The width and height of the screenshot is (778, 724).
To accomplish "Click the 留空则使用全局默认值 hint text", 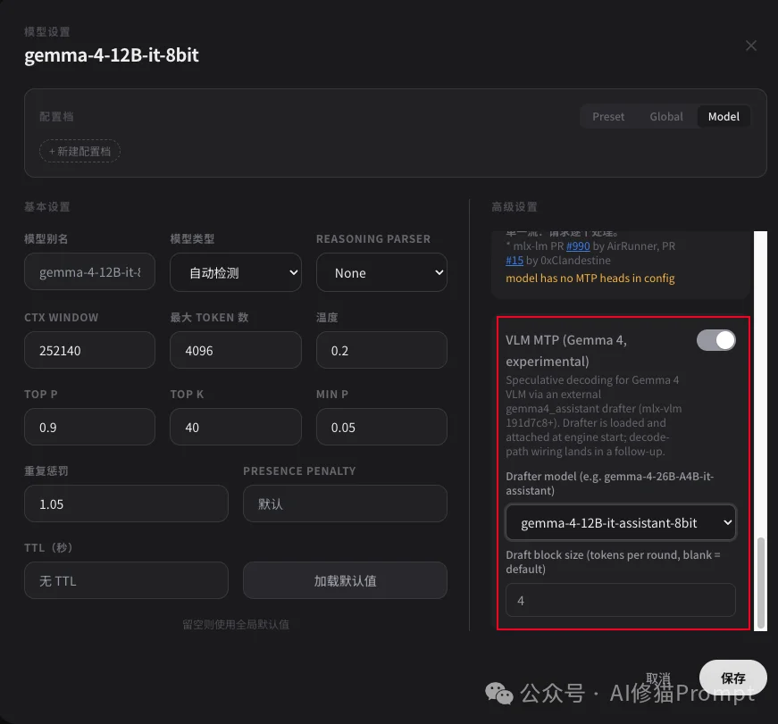I will 236,625.
